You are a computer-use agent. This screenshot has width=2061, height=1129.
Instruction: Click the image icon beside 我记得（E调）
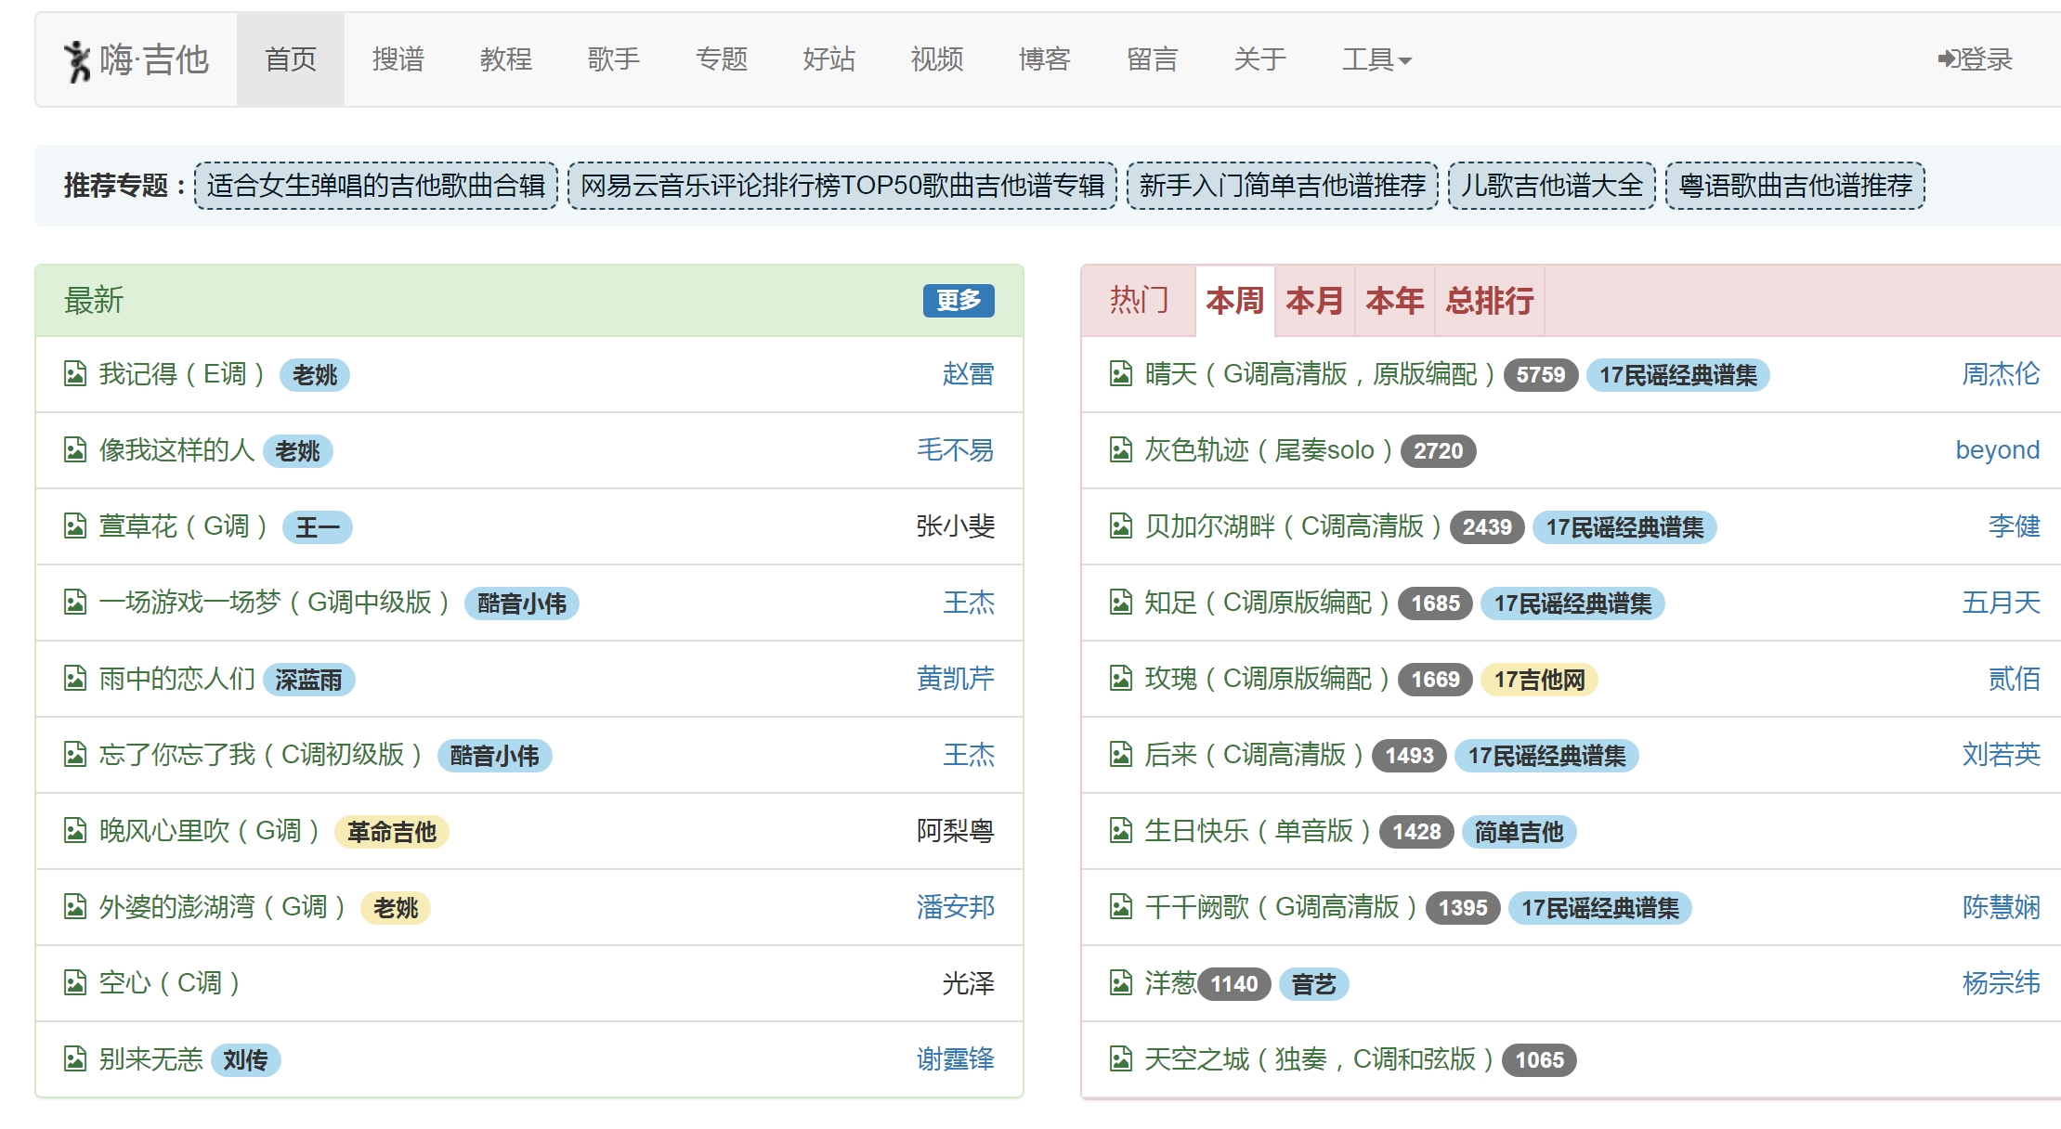click(74, 374)
